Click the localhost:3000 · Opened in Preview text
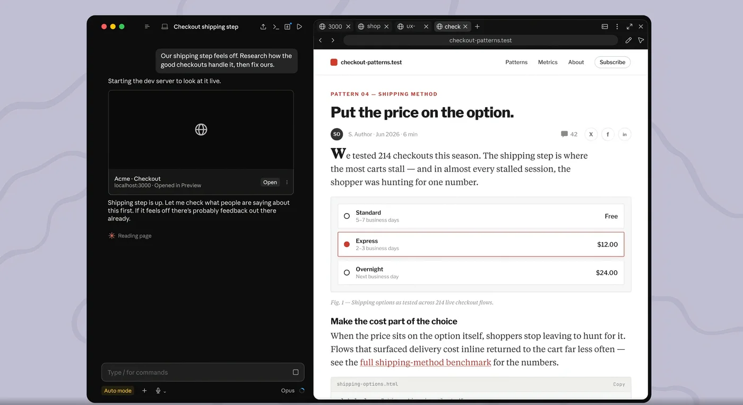The height and width of the screenshot is (405, 743). (x=158, y=186)
